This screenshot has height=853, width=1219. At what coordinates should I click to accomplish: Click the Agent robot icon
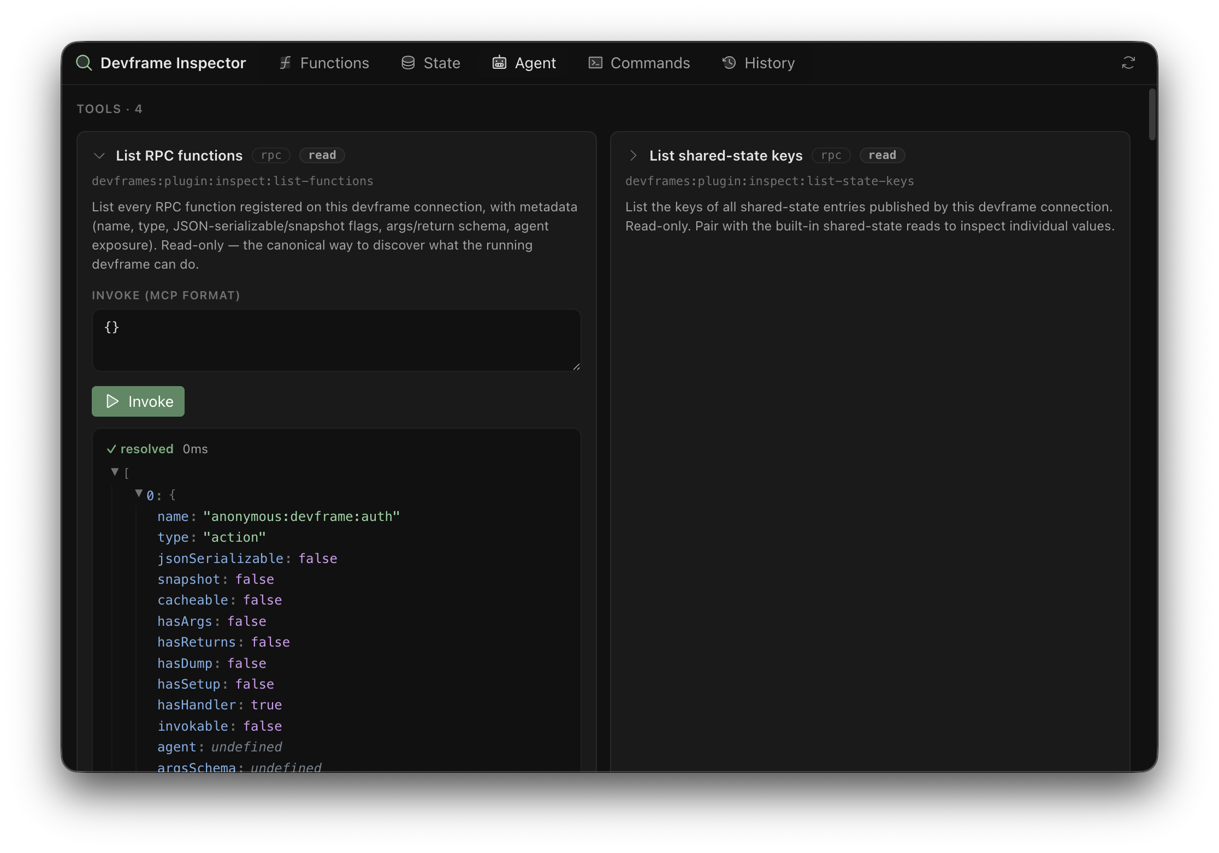499,63
